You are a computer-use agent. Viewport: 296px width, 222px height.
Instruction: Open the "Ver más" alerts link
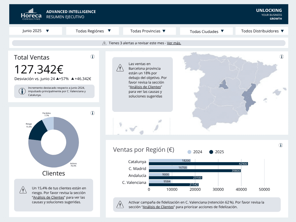(x=173, y=43)
